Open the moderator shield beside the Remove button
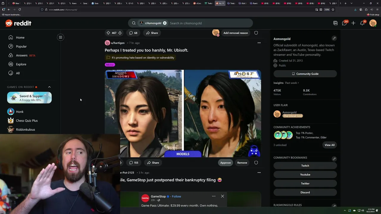Viewport: 381px width, 214px height. point(256,163)
